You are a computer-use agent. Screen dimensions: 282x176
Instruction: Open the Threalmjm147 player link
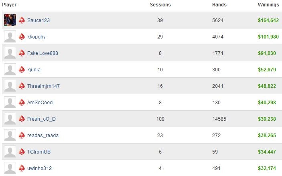tap(43, 86)
